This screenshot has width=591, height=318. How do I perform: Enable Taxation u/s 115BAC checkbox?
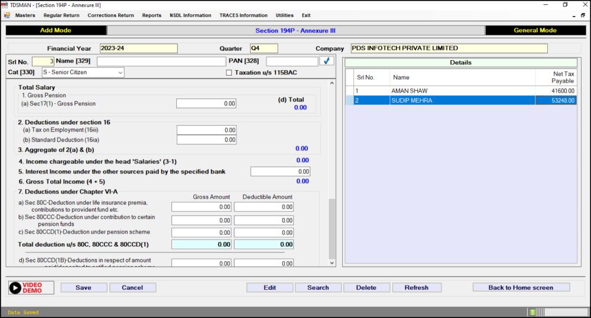229,73
